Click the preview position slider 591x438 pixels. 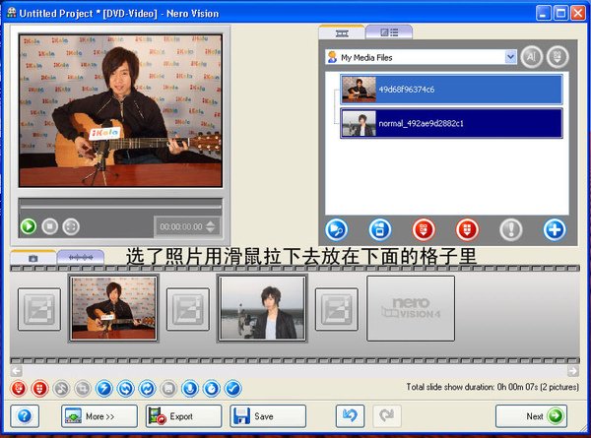pyautogui.click(x=120, y=206)
